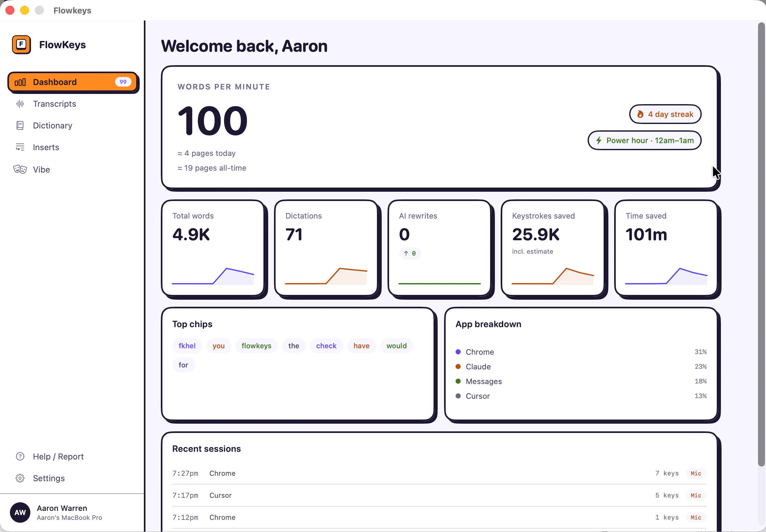Select the 'for' chip

[x=184, y=365]
